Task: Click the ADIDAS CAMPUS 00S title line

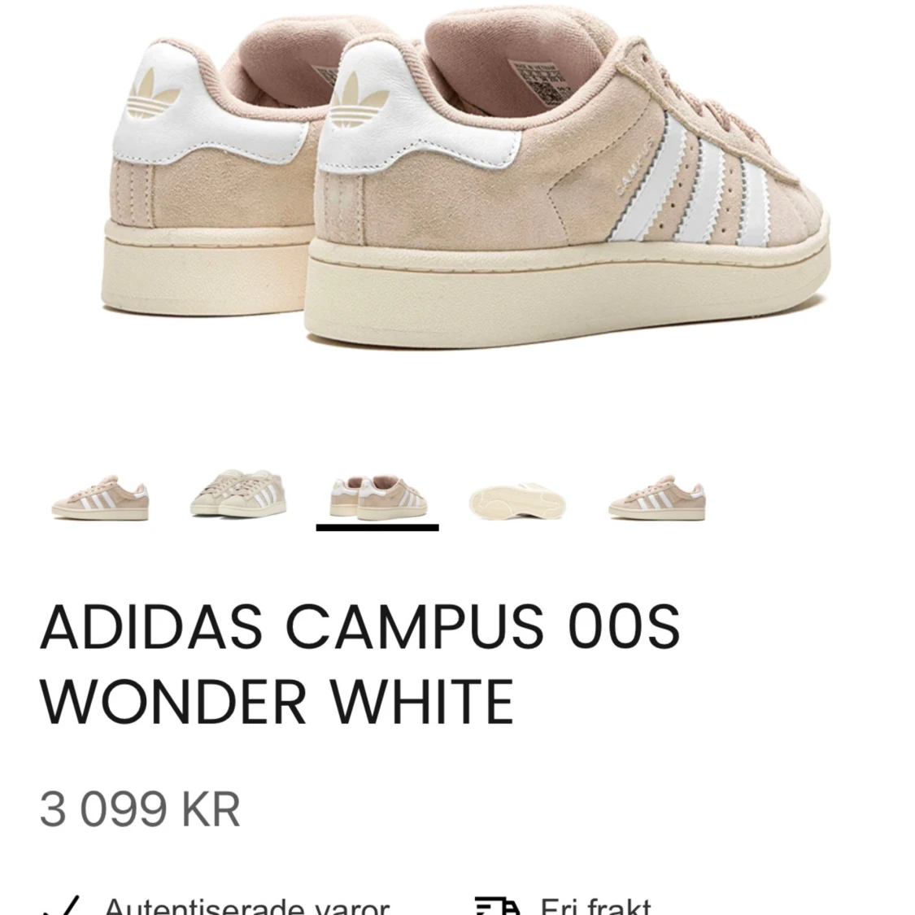Action: (x=360, y=626)
